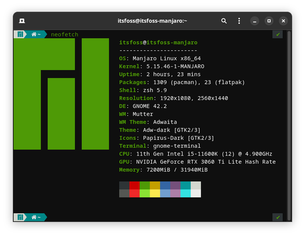Open the terminal search tool
Screen dimensions: 305x236
click(x=224, y=21)
